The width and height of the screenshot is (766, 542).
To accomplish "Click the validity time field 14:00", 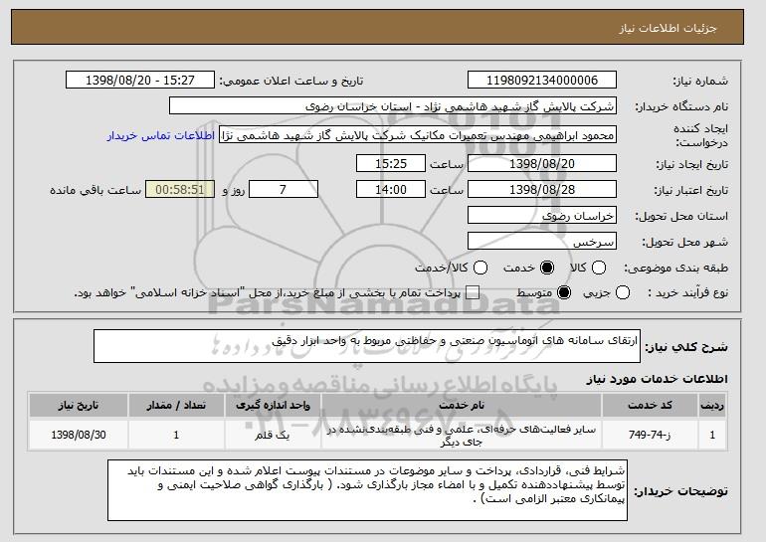I will (391, 190).
